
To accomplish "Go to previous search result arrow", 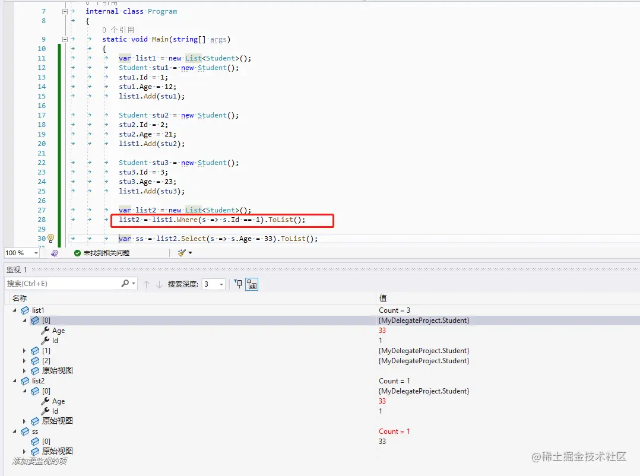I will pyautogui.click(x=147, y=284).
